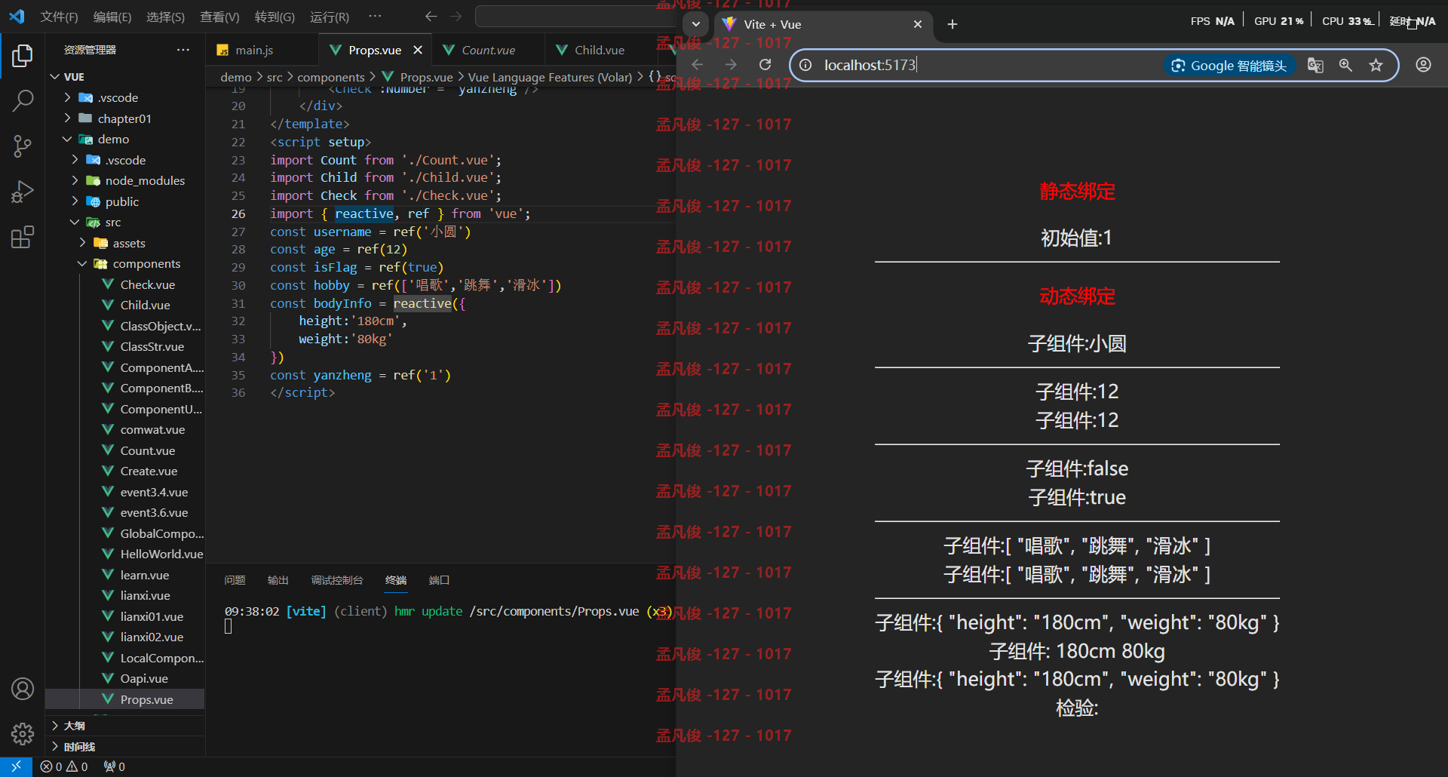Expand the chapter01 folder
The width and height of the screenshot is (1448, 777).
68,118
